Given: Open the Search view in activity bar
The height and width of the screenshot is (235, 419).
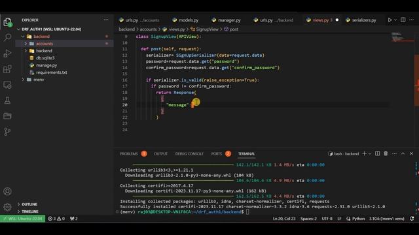Looking at the screenshot, I should [7, 38].
